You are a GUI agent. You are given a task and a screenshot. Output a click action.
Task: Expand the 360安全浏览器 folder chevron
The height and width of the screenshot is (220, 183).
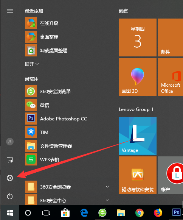pos(107,187)
